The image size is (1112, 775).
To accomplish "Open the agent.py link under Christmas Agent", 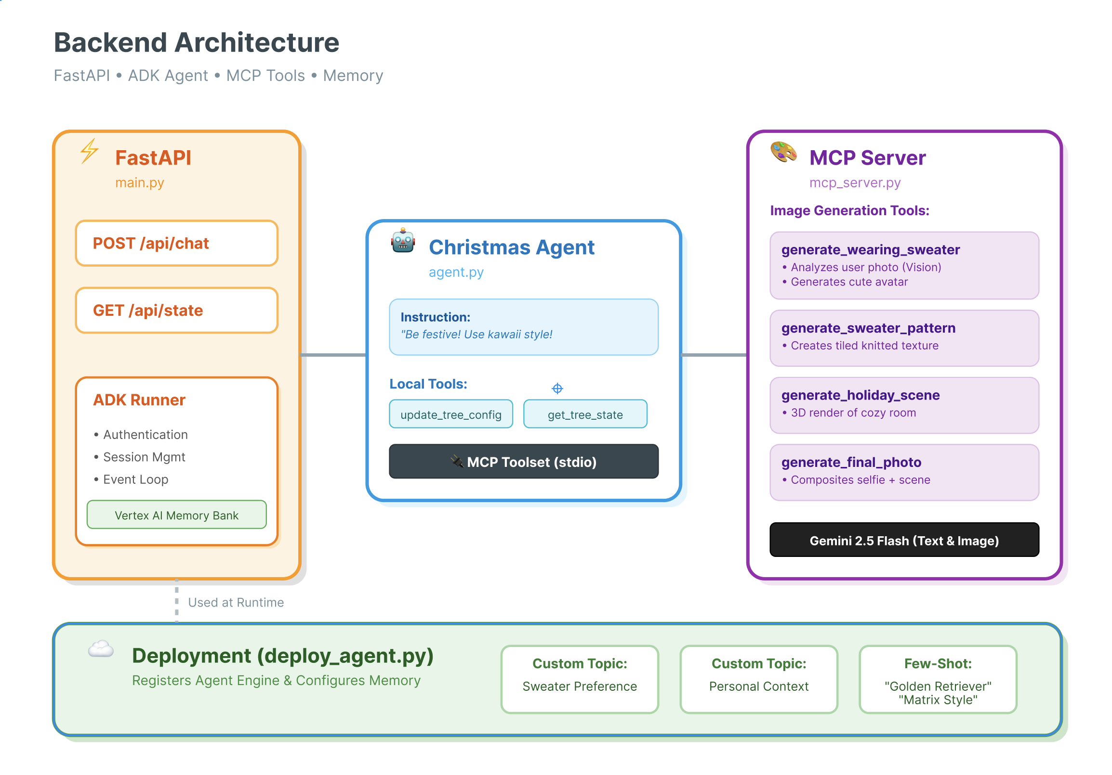I will (456, 272).
